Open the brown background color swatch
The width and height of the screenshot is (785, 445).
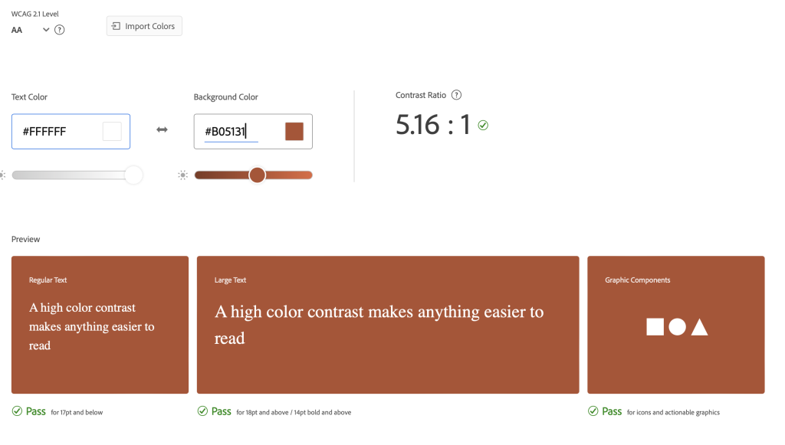294,131
